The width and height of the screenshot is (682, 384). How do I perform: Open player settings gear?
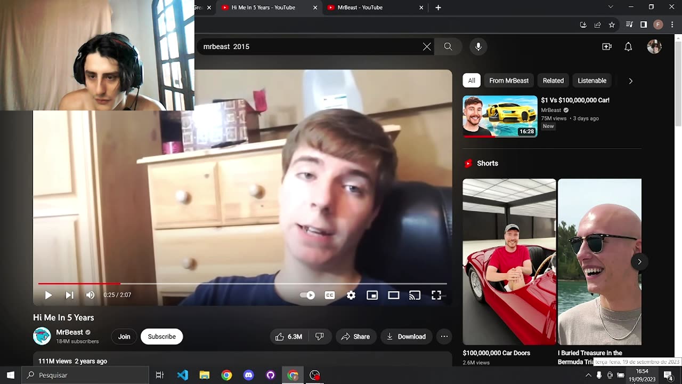click(351, 295)
